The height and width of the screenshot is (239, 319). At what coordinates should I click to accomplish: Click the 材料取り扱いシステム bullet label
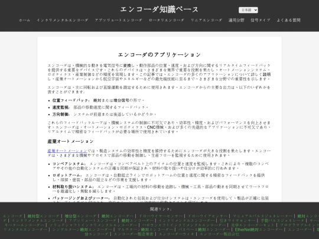pos(73,186)
